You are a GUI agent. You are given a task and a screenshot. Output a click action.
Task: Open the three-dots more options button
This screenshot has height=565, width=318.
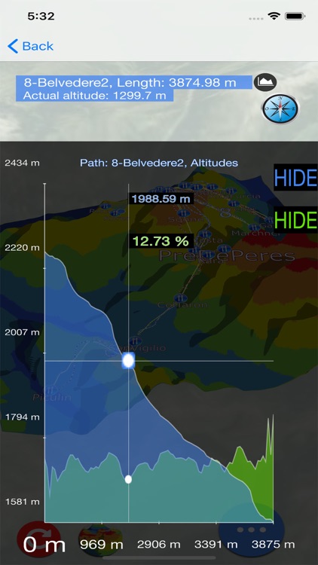(251, 530)
